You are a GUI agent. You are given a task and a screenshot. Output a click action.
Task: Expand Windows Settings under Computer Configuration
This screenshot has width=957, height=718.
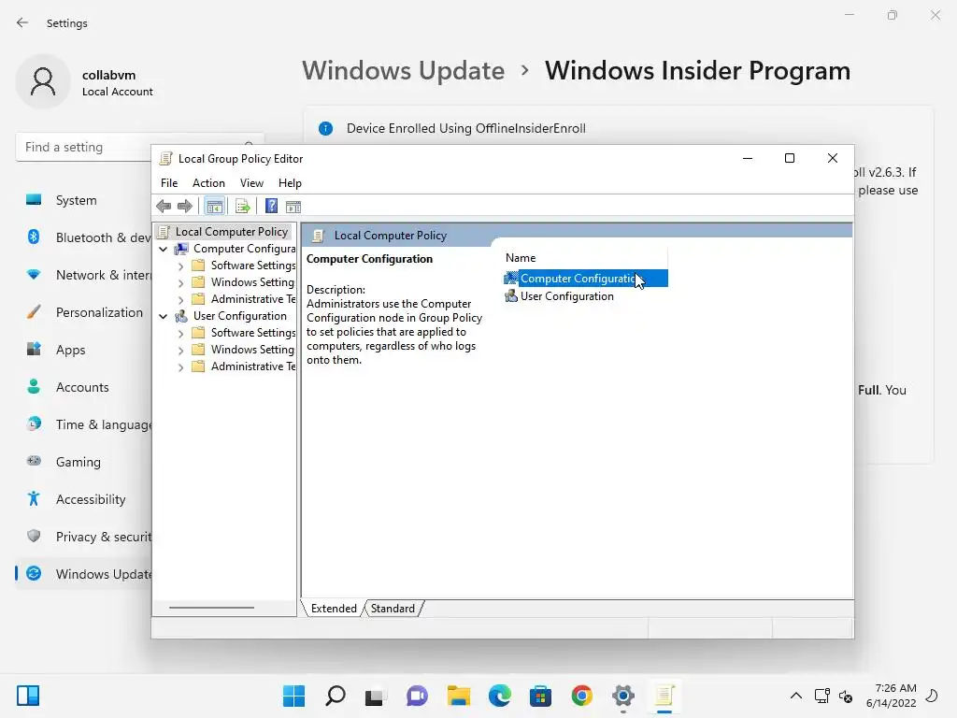pos(180,282)
